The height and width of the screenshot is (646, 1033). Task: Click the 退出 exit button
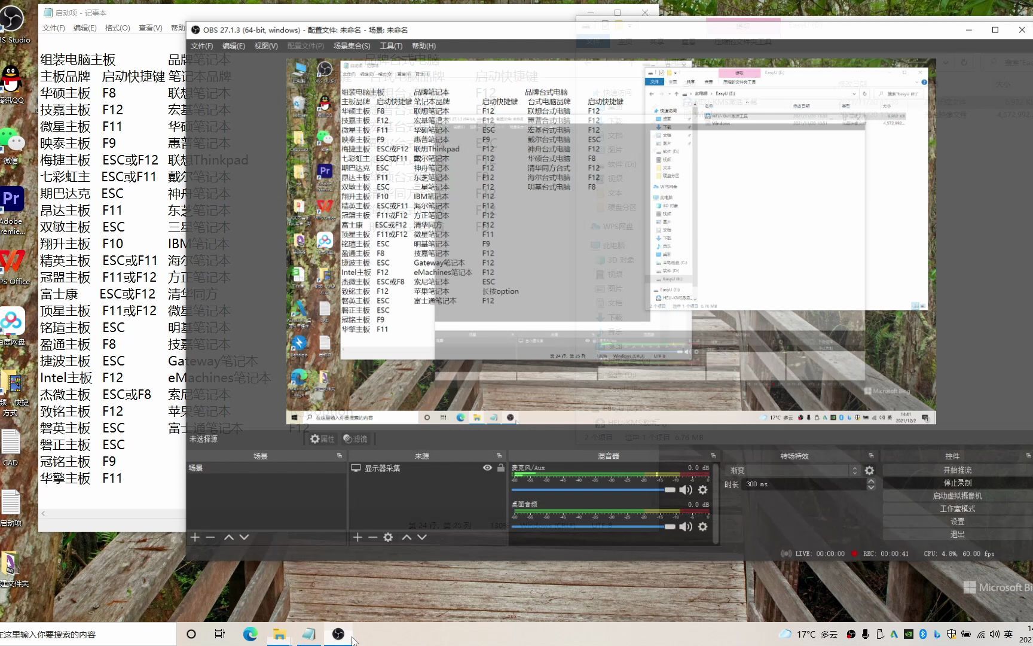click(x=957, y=534)
